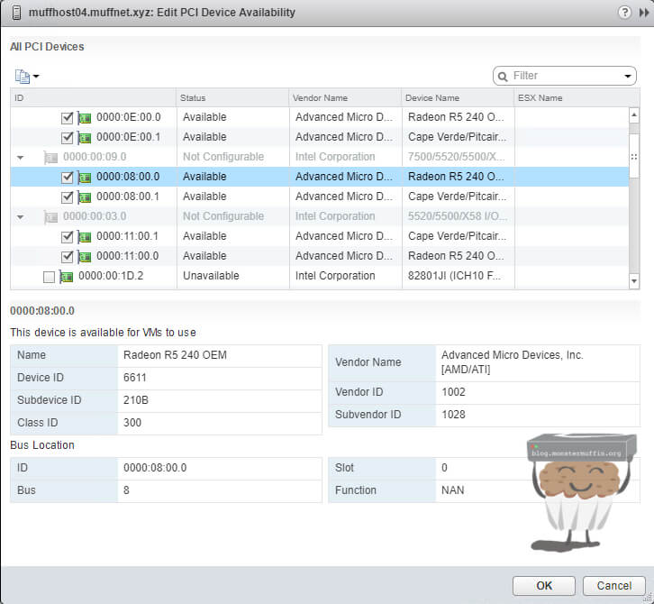Open the filter options dropdown arrow

[x=628, y=76]
